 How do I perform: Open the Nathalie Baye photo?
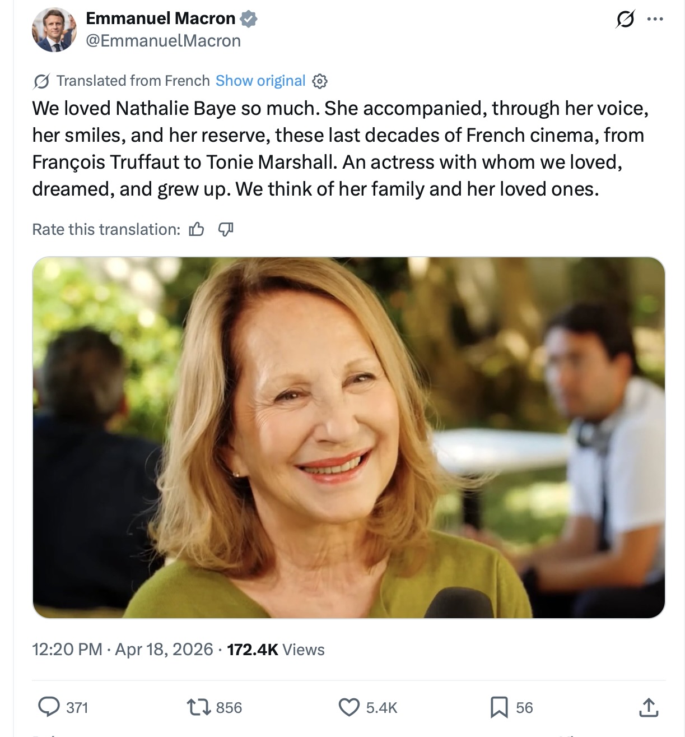348,437
